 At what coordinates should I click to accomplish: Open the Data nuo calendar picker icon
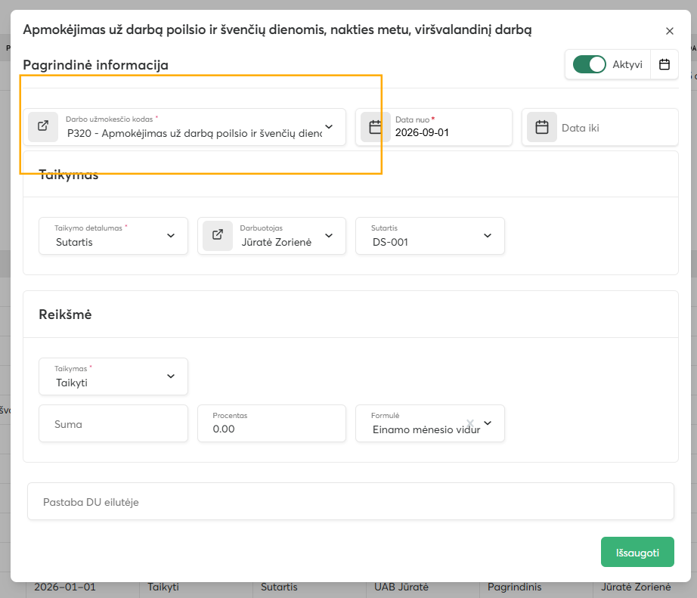click(x=376, y=127)
